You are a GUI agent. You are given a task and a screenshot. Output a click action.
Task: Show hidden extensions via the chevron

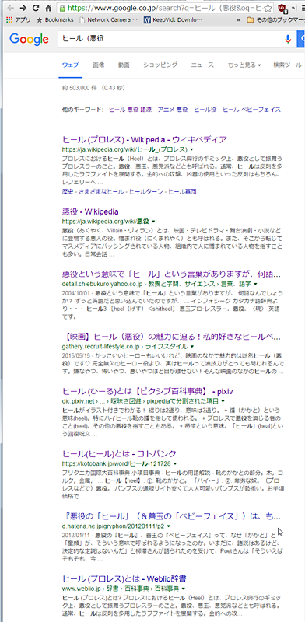[293, 8]
